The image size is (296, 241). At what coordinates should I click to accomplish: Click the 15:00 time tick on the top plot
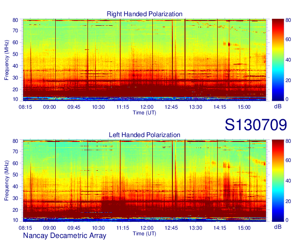(x=244, y=107)
